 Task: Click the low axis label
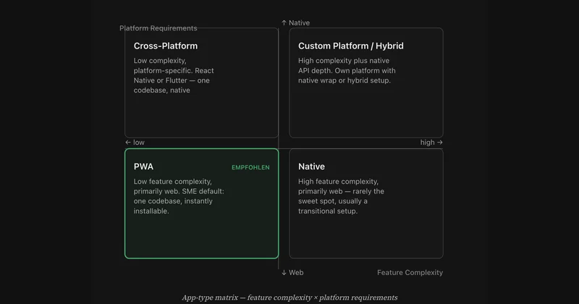(135, 142)
